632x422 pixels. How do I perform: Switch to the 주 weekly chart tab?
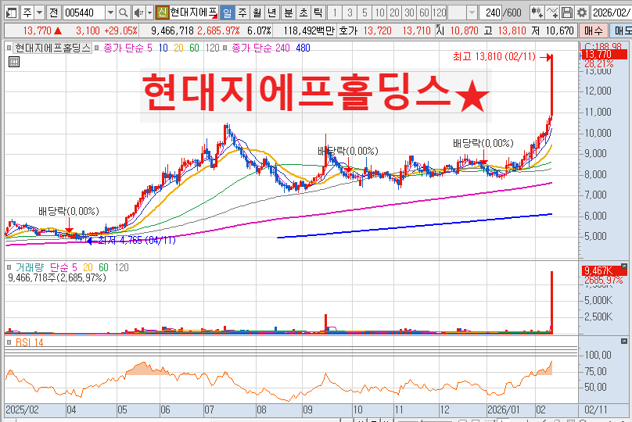click(242, 13)
